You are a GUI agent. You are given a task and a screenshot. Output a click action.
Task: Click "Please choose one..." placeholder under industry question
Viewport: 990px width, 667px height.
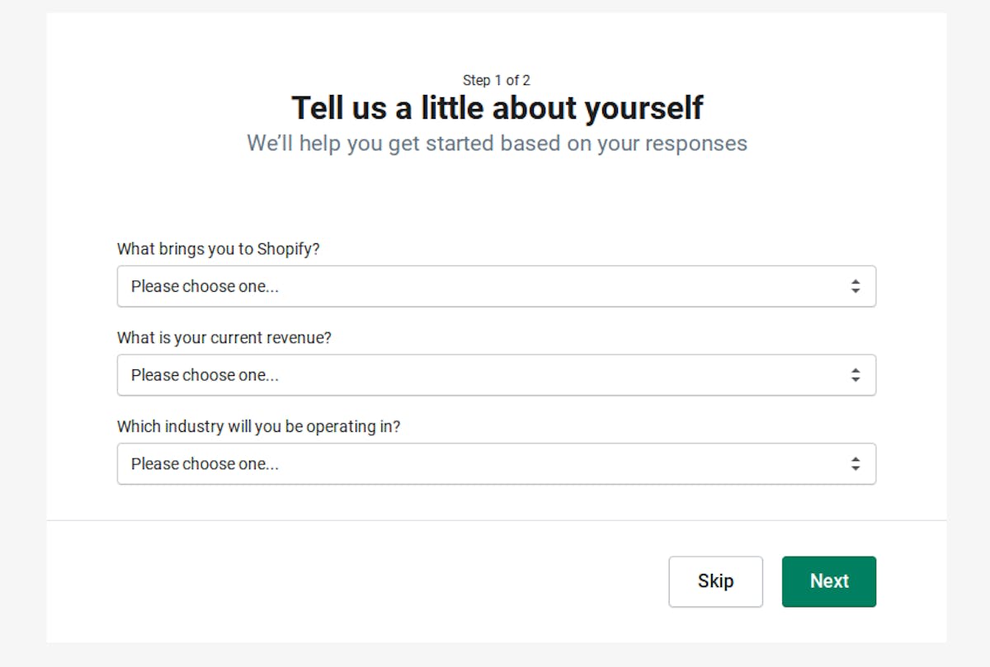[x=205, y=465]
